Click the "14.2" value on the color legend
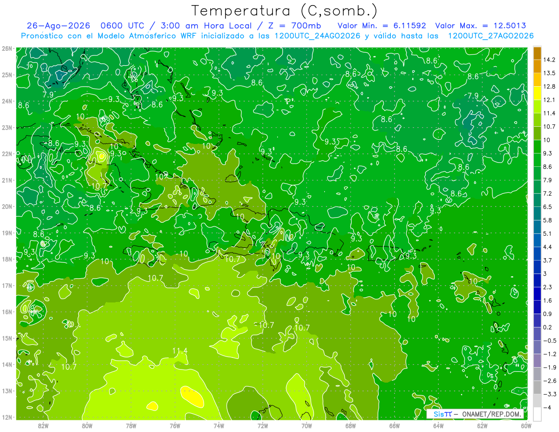The height and width of the screenshot is (432, 559). 550,60
